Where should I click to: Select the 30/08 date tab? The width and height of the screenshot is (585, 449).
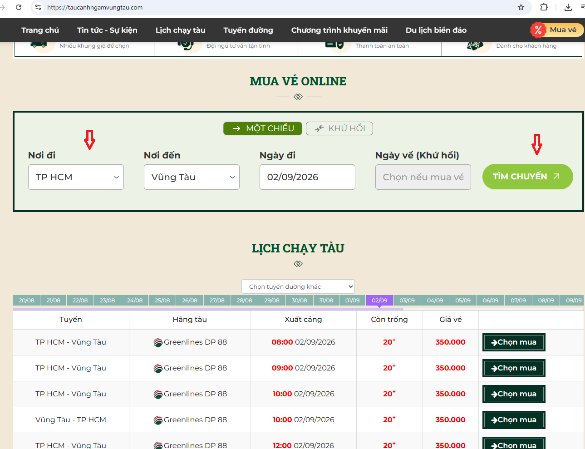point(299,301)
